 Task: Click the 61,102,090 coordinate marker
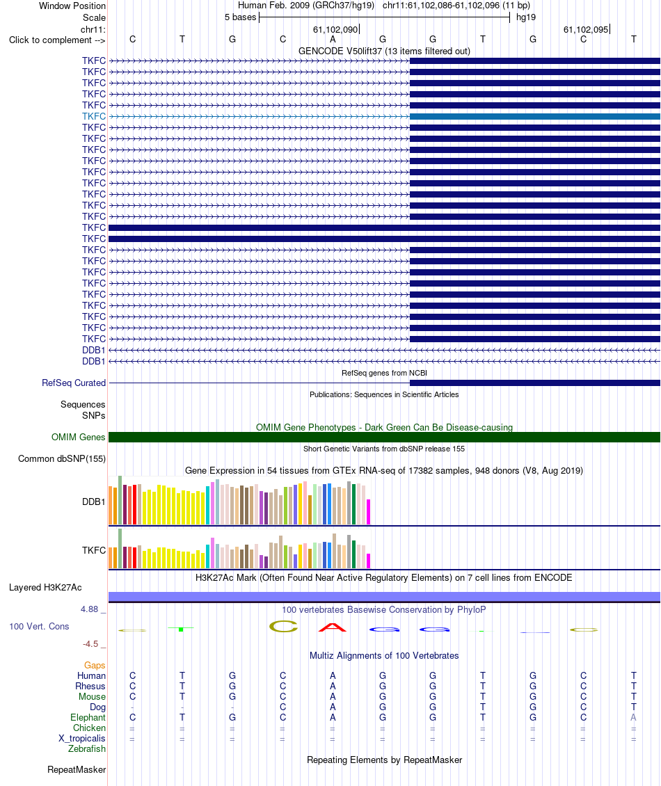click(335, 30)
